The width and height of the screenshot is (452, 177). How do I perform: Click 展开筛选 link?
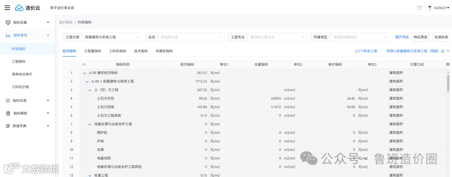click(x=402, y=37)
